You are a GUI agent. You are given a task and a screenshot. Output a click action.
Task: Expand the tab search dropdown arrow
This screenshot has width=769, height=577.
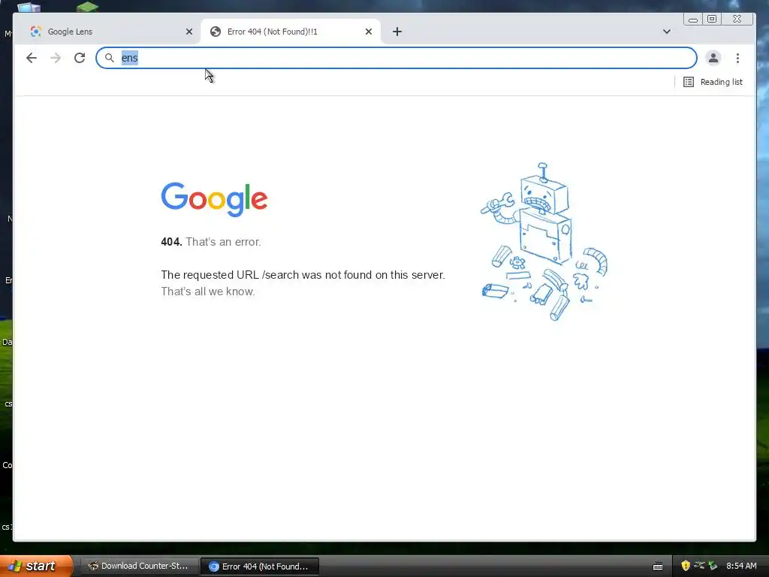pos(667,32)
